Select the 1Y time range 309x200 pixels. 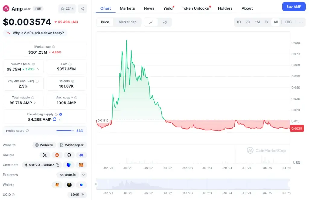266,22
